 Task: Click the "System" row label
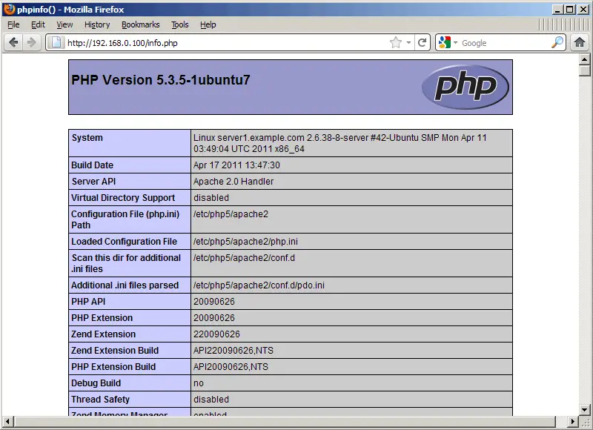(87, 138)
